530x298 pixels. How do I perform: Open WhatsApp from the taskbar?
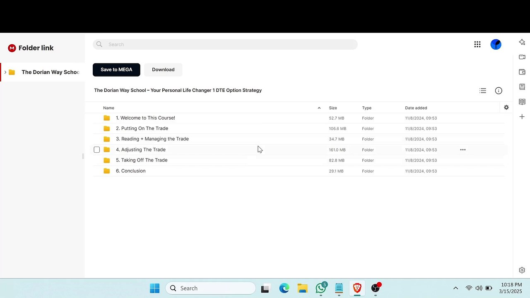click(321, 288)
